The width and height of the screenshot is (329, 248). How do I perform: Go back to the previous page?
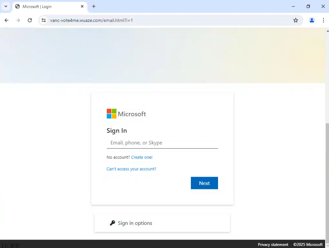point(7,20)
